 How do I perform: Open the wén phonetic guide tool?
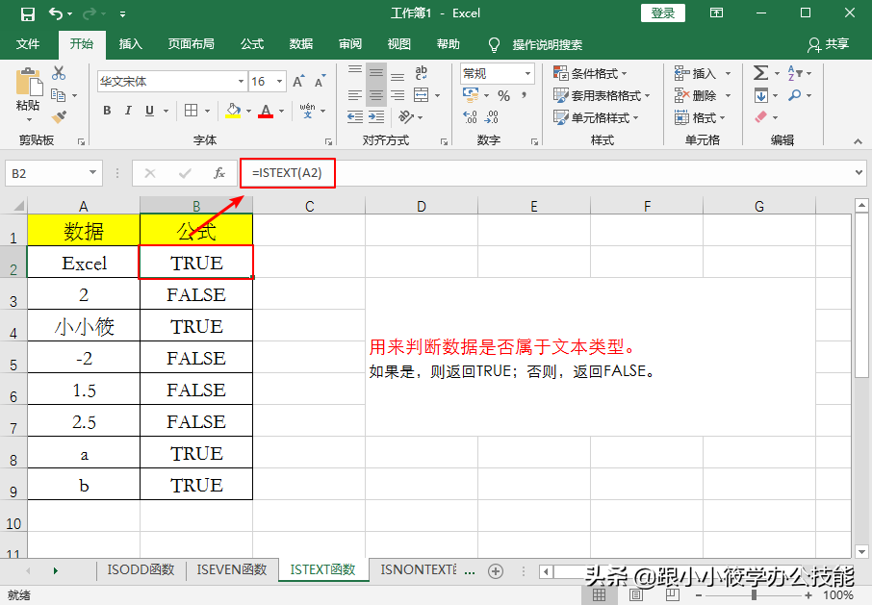308,111
